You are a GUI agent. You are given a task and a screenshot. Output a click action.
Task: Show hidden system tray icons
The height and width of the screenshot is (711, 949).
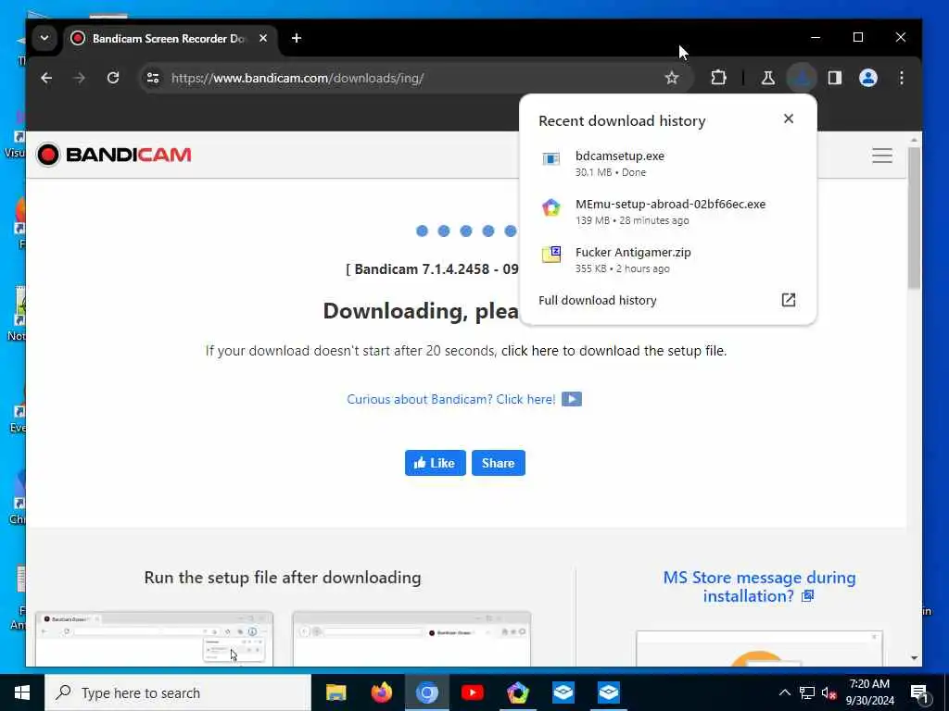784,692
